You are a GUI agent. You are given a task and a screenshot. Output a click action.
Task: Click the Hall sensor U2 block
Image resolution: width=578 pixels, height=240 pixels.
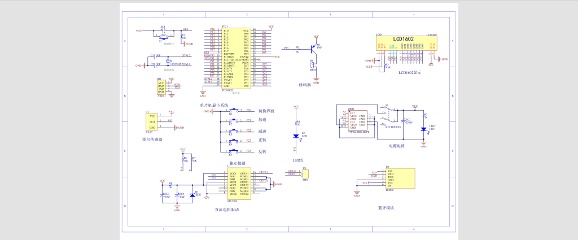coord(152,122)
